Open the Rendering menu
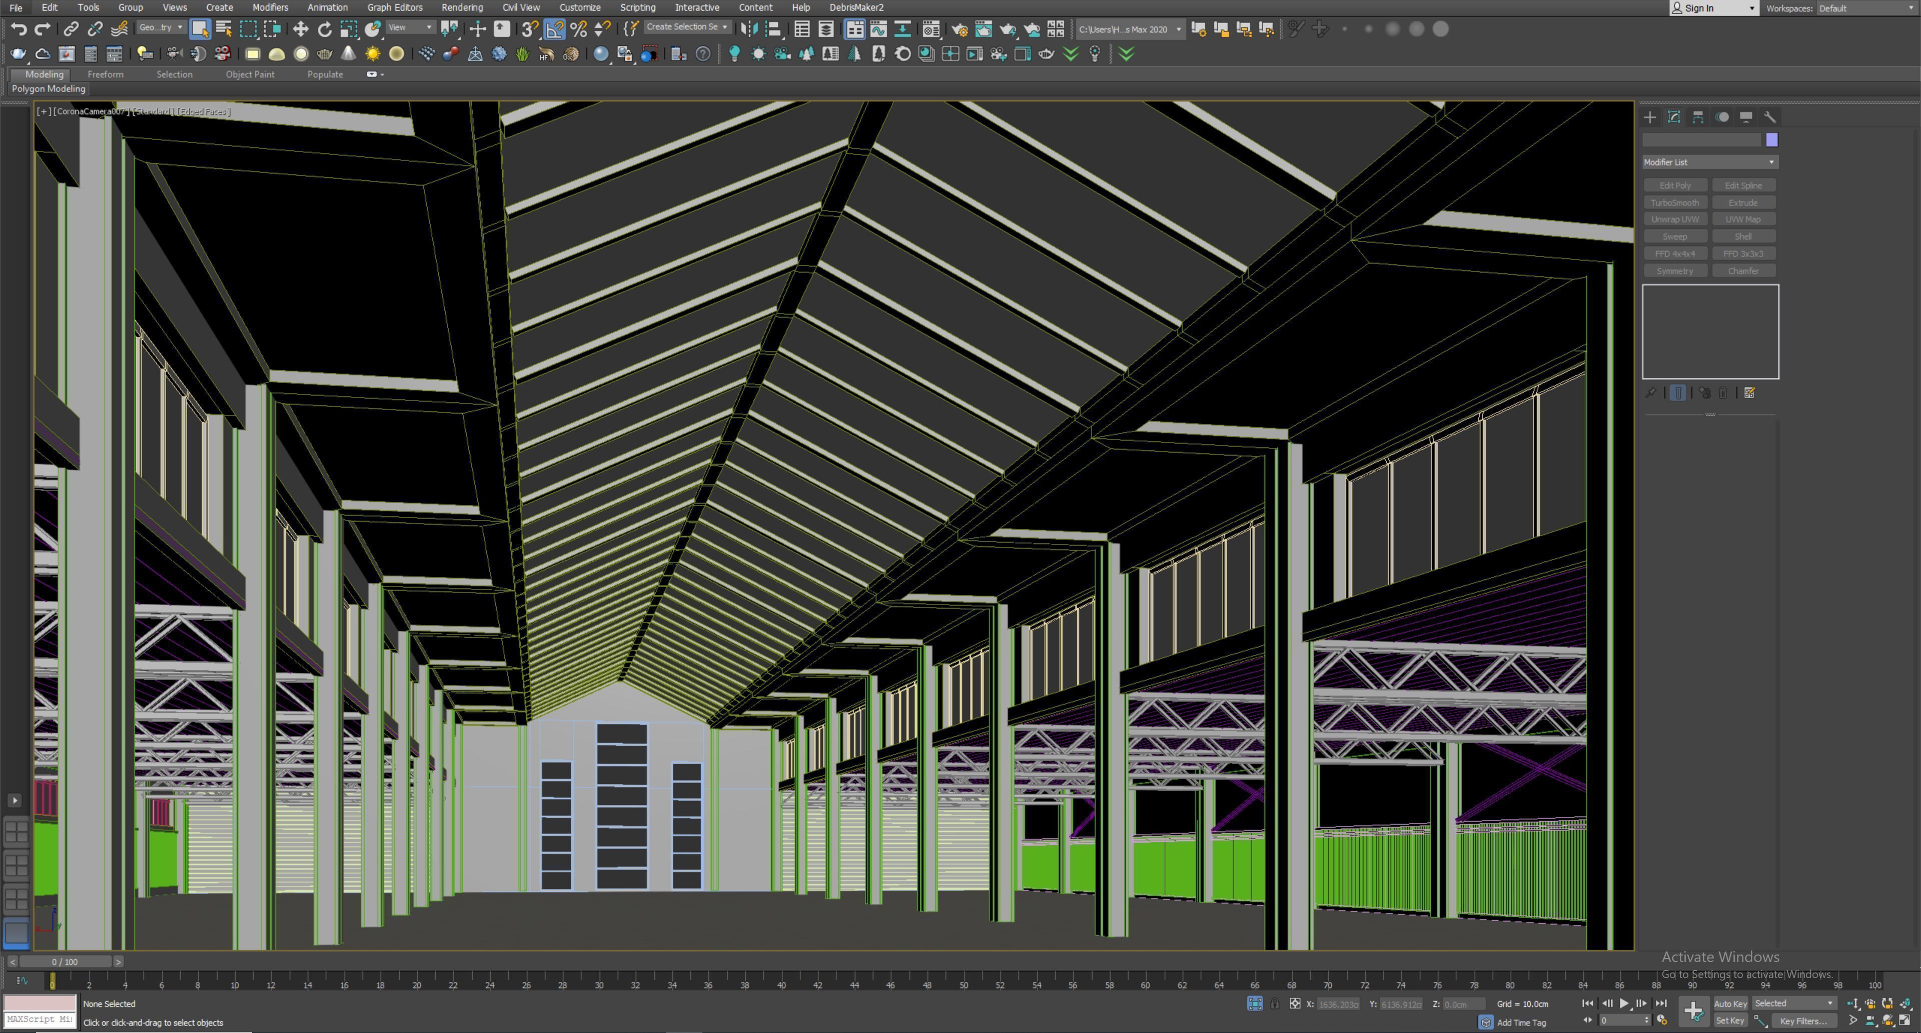The image size is (1921, 1033). click(x=462, y=7)
